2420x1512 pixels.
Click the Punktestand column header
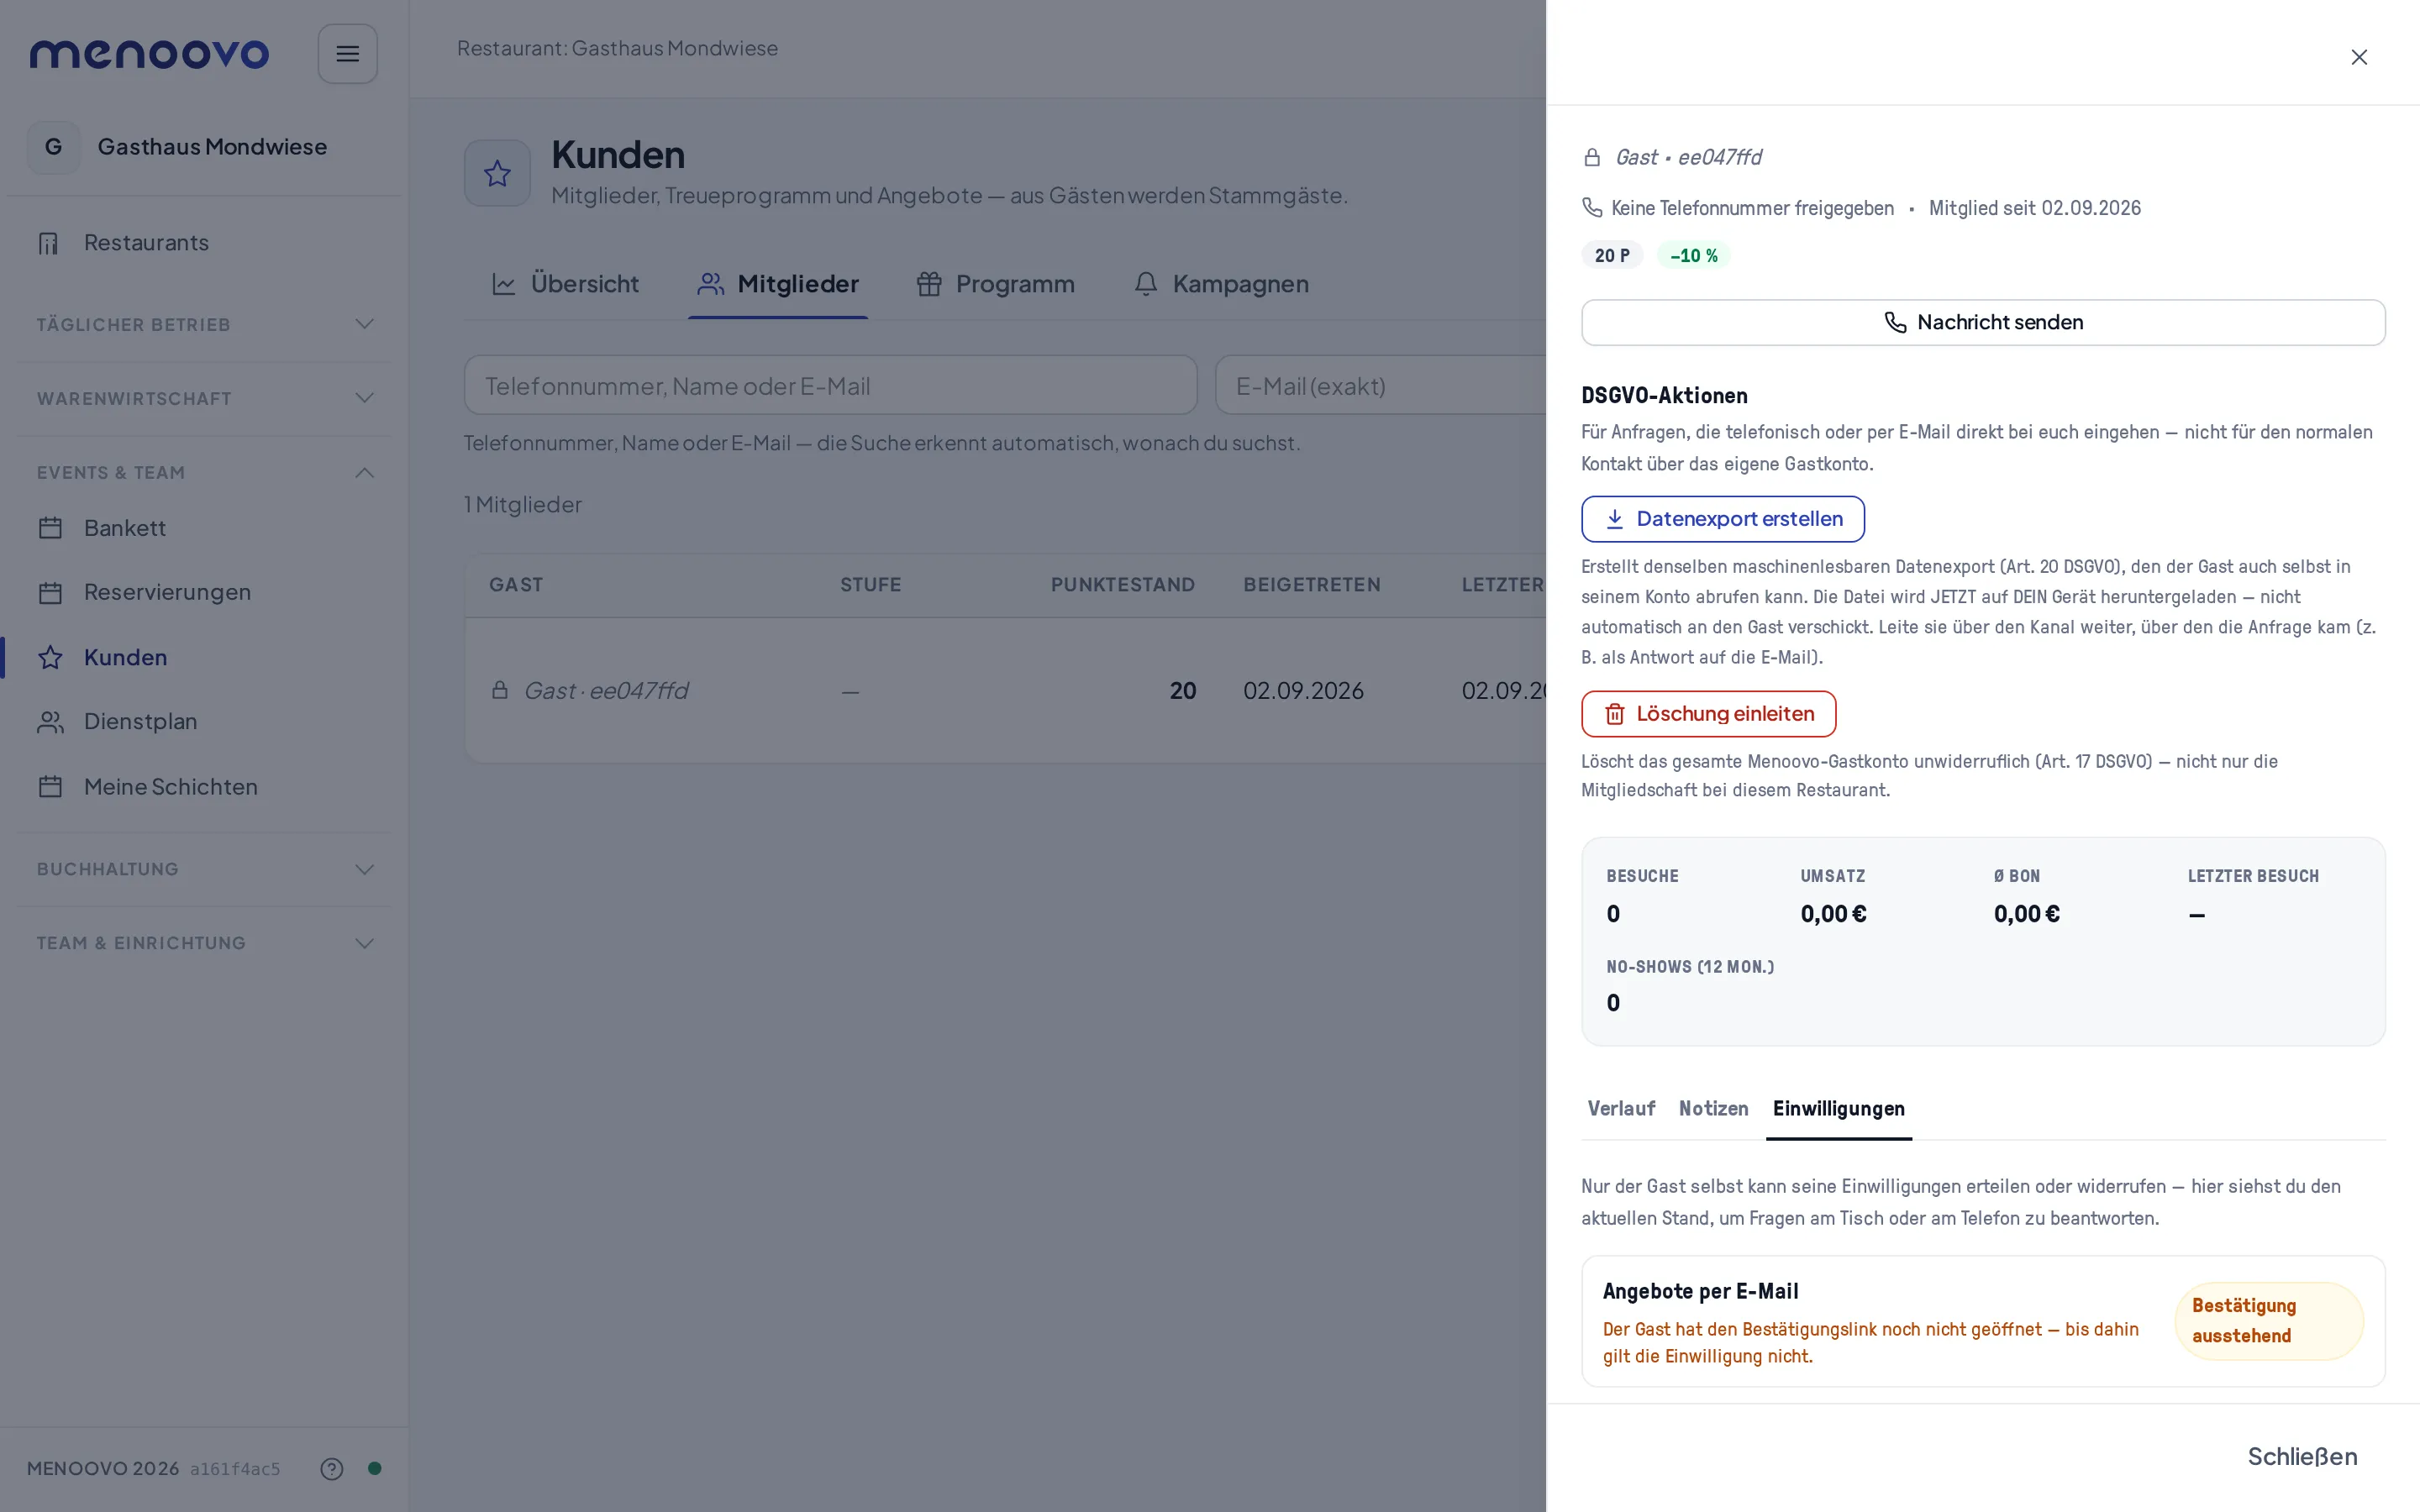pos(1122,585)
